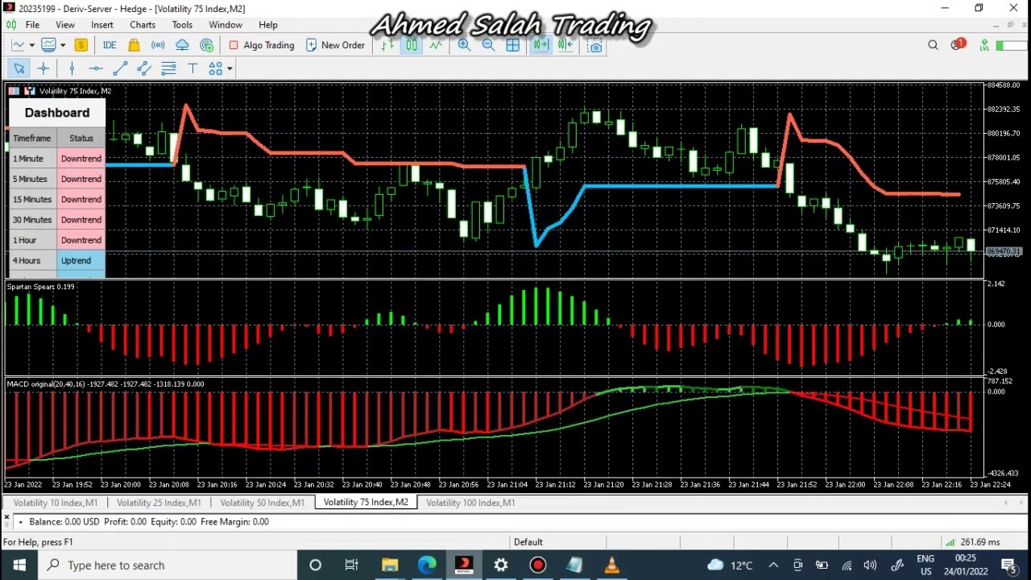The height and width of the screenshot is (580, 1031).
Task: Switch to Volatility 25 Index,M1 tab
Action: pyautogui.click(x=159, y=503)
